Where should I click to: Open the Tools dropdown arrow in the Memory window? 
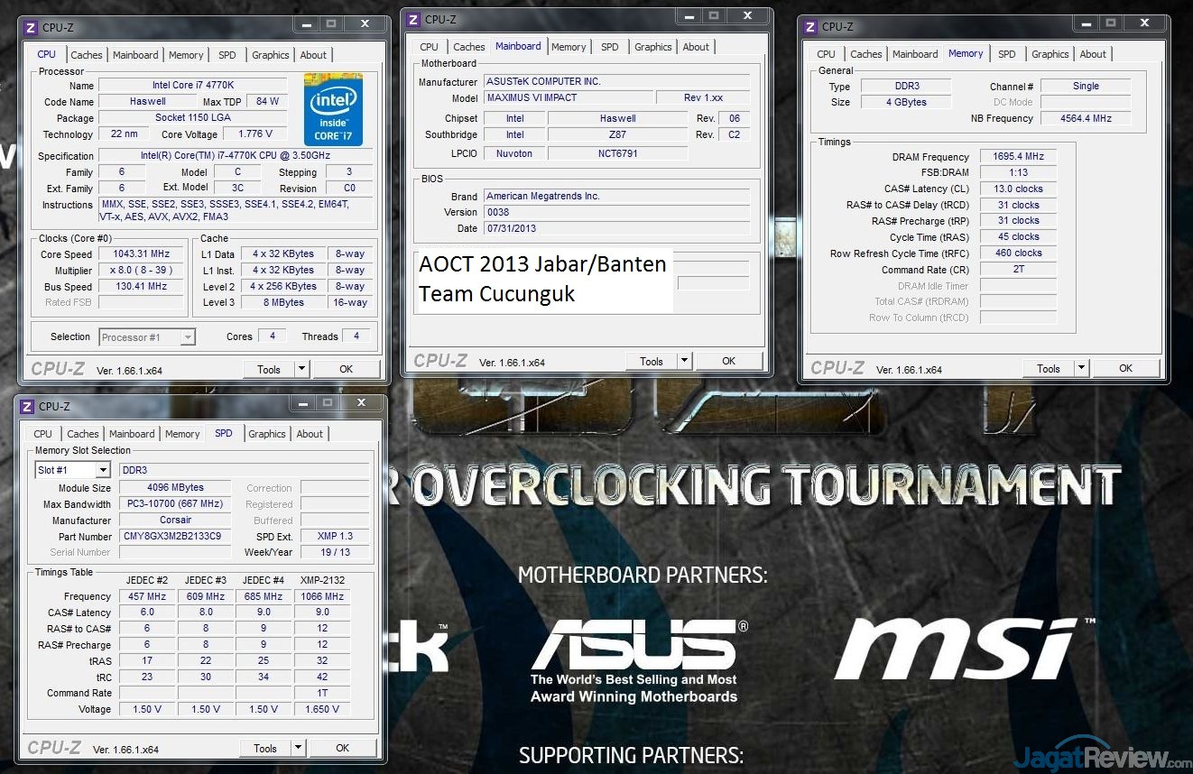1081,368
